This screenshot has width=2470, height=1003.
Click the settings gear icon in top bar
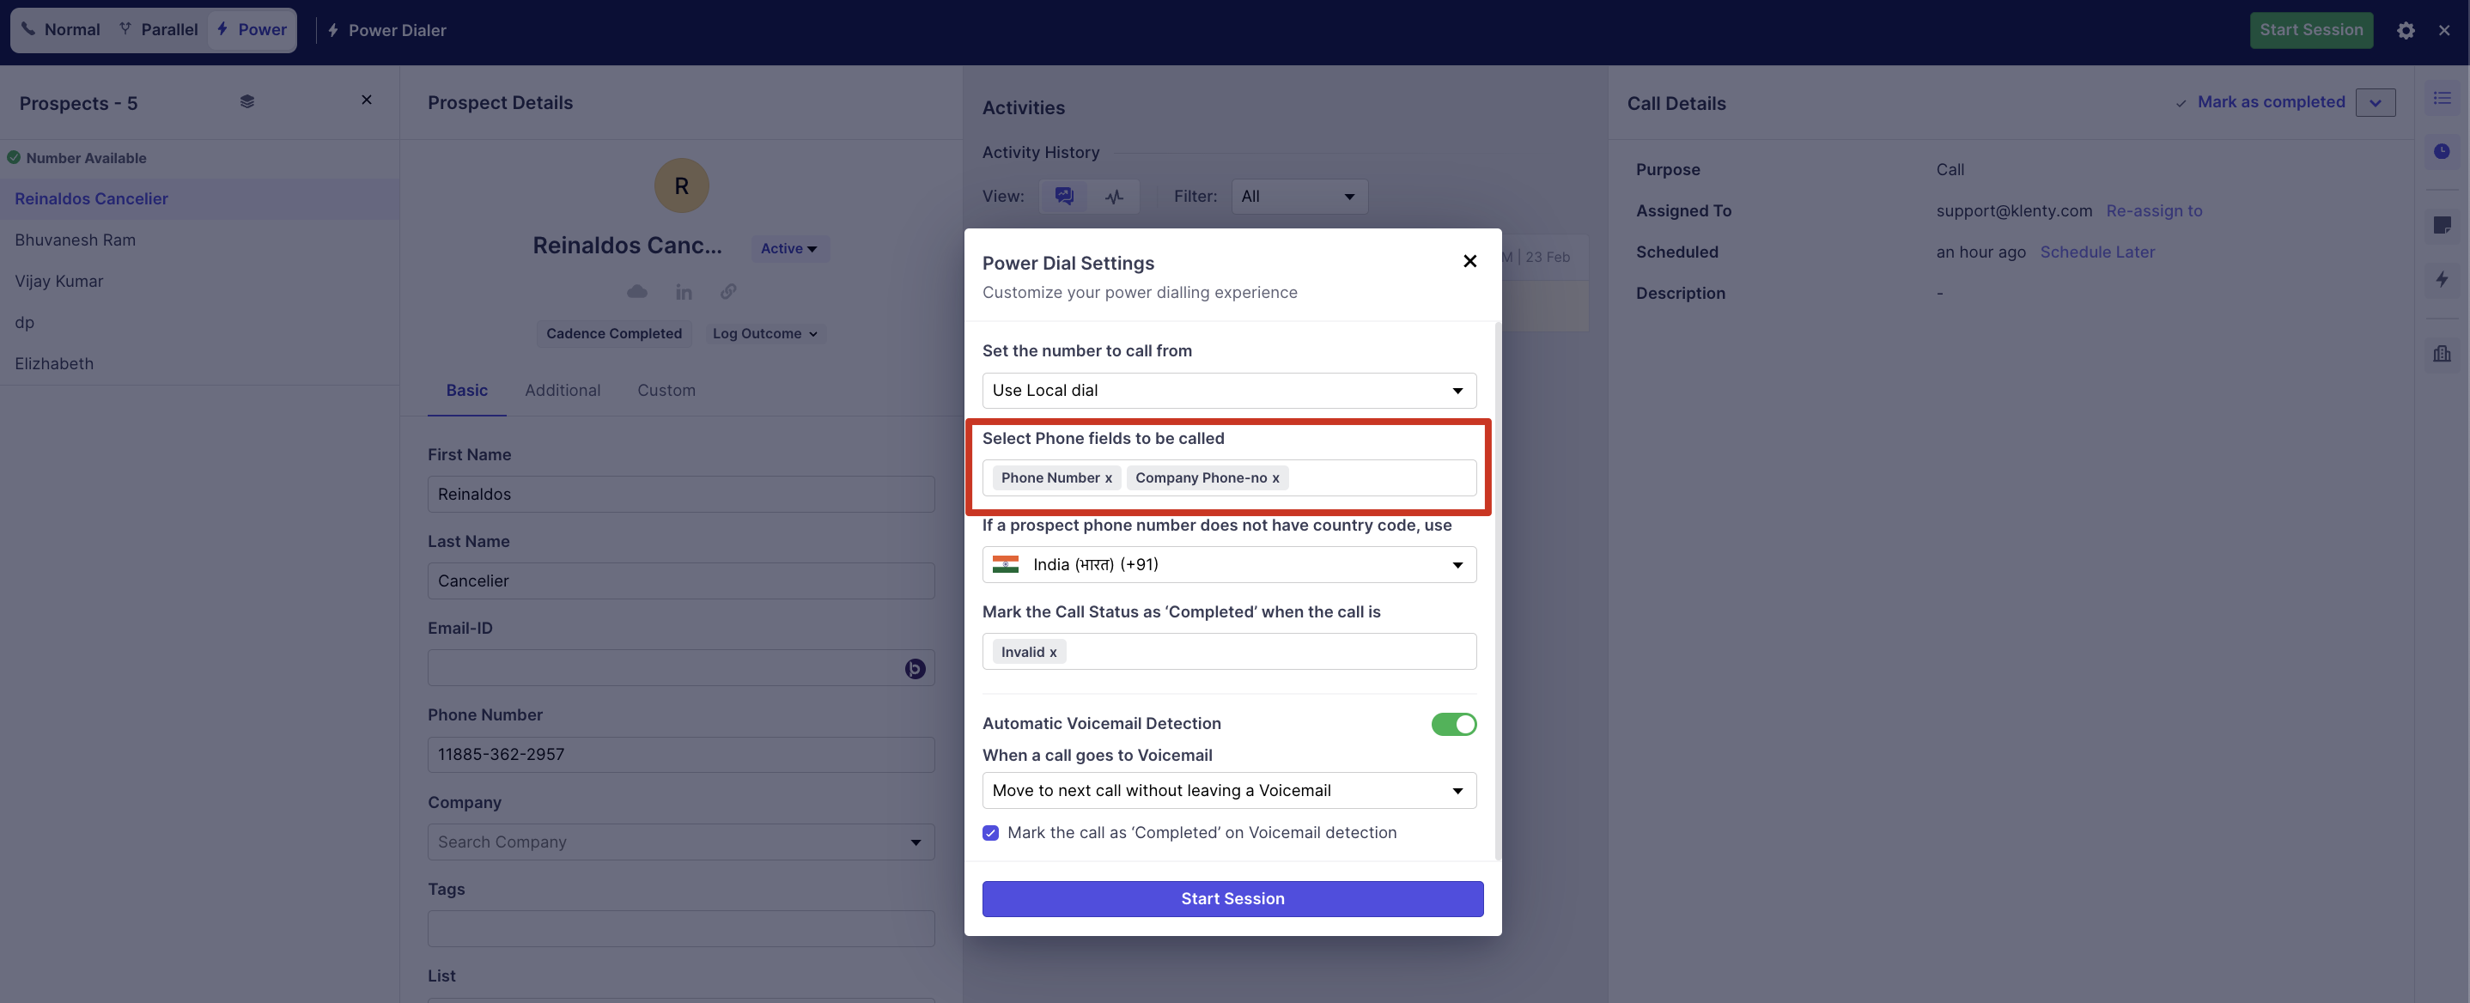pos(2405,31)
